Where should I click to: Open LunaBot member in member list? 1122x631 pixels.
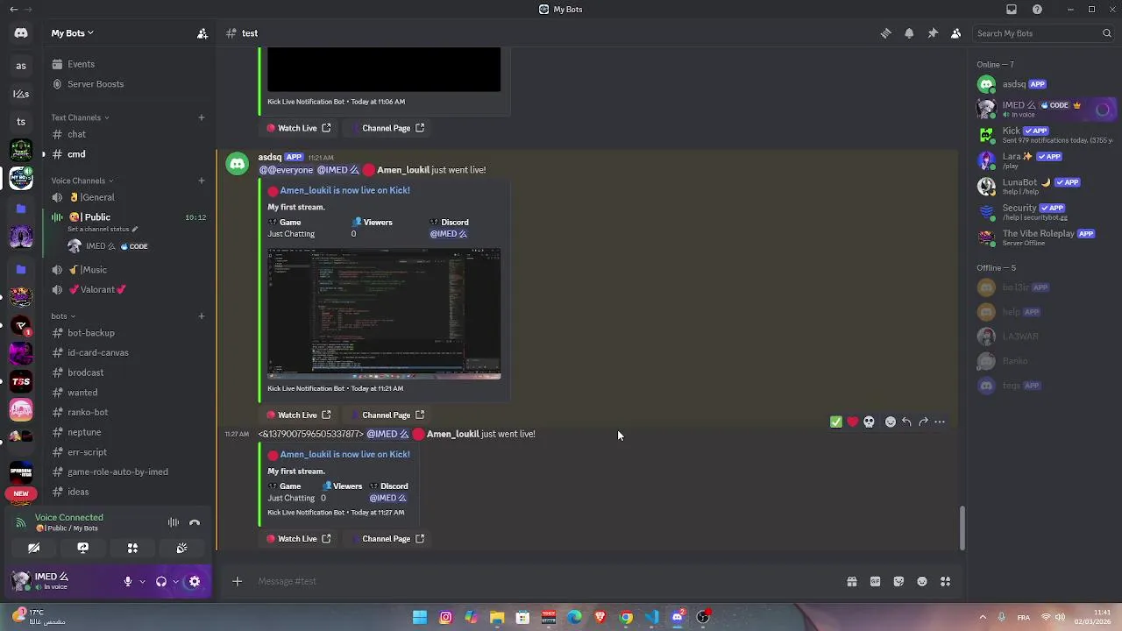coord(1046,186)
